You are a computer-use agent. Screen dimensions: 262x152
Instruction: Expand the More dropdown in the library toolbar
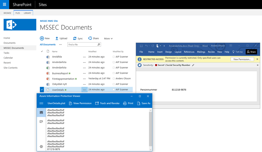point(108,38)
